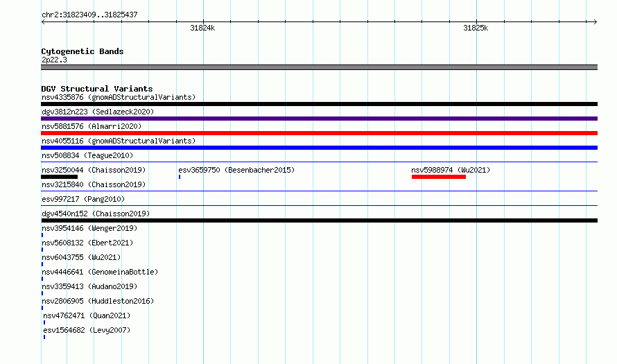The height and width of the screenshot is (364, 617).
Task: Open esv1564682 (Levy2007) label
Action: [x=87, y=330]
